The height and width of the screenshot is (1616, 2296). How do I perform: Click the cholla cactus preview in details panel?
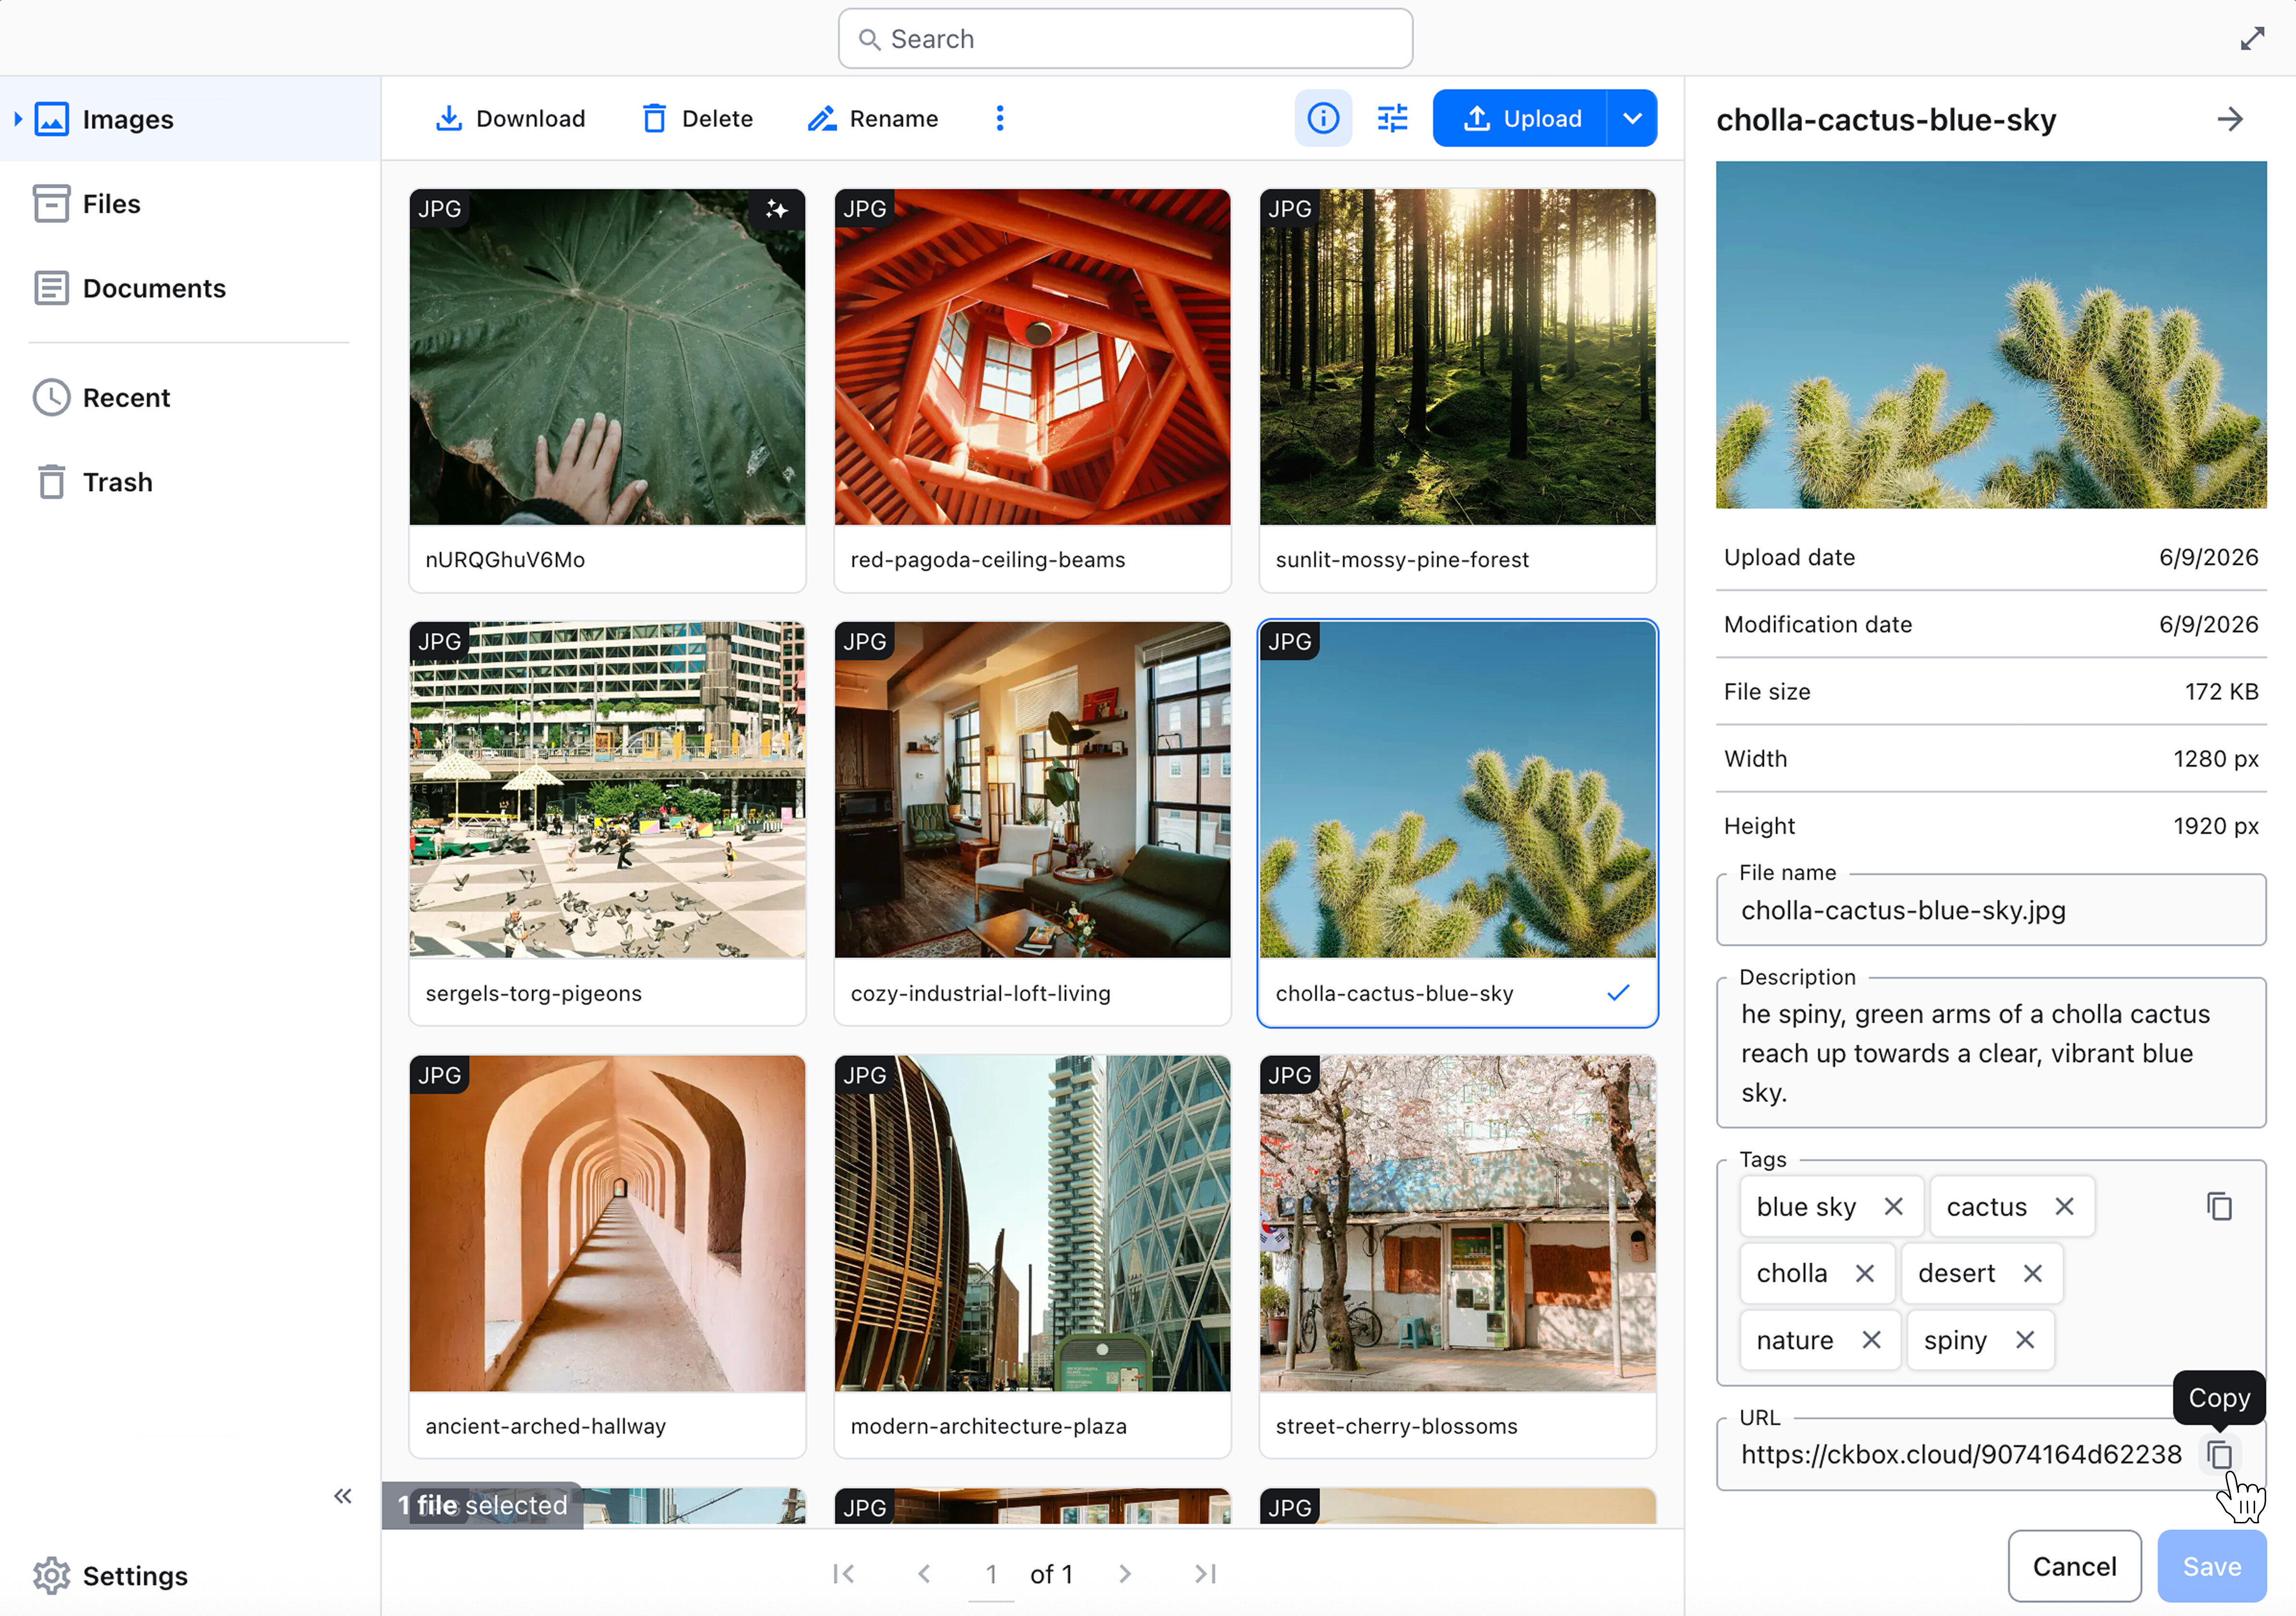click(1990, 335)
